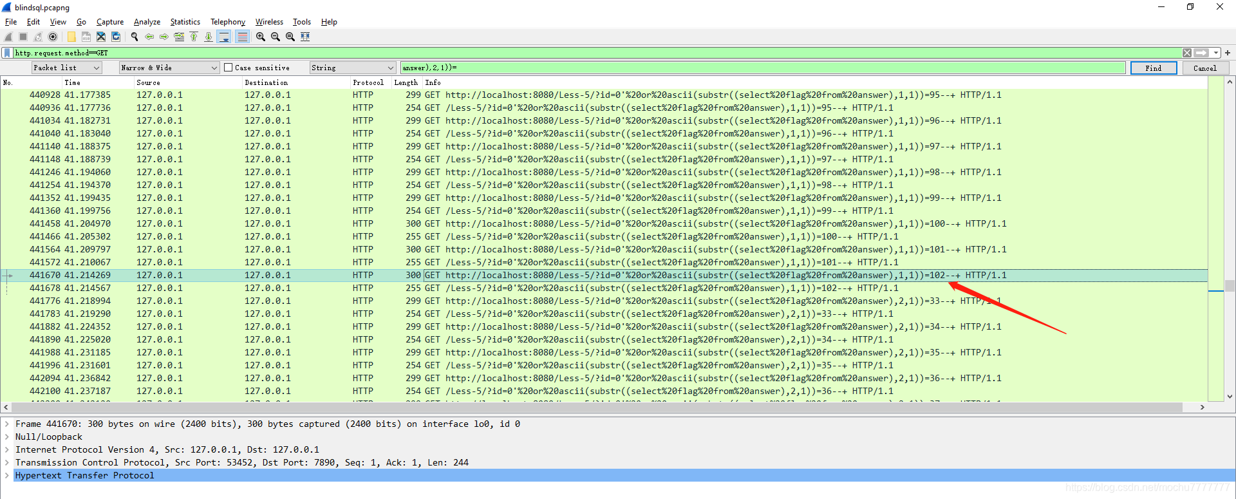Enable the Case sensitive checkbox
The width and height of the screenshot is (1236, 499).
point(228,68)
